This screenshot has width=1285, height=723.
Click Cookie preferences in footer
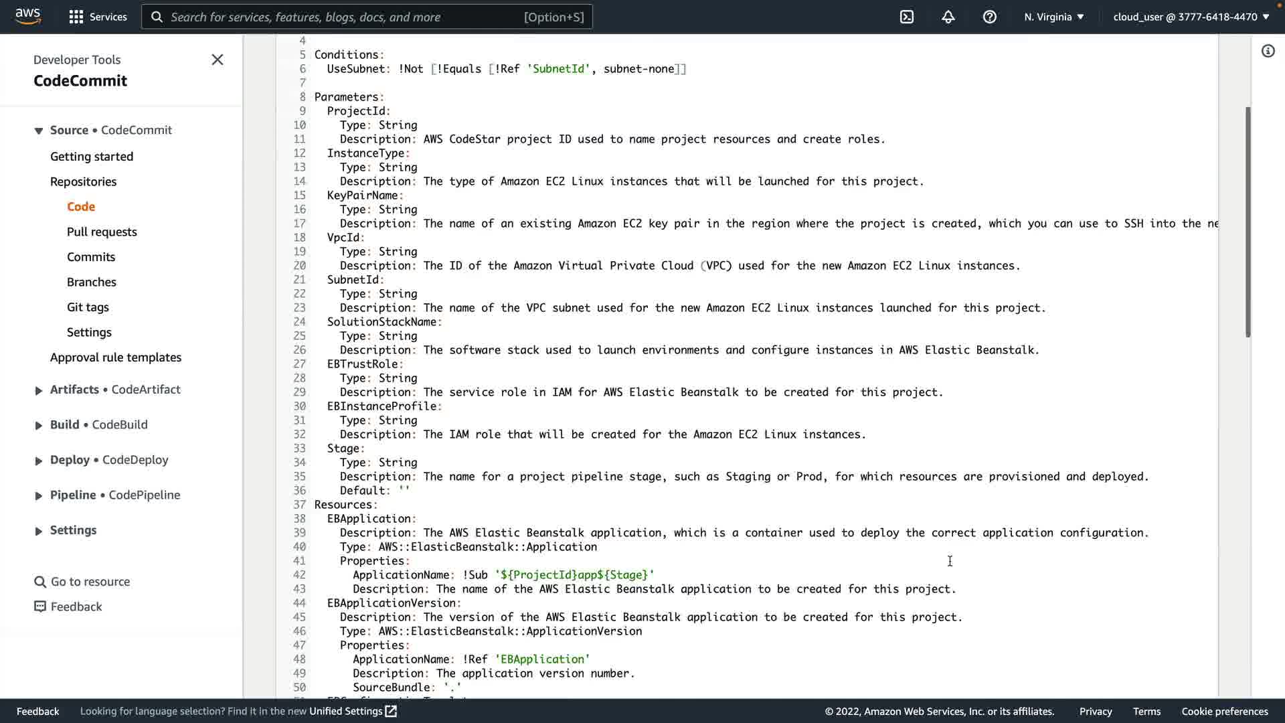1224,711
